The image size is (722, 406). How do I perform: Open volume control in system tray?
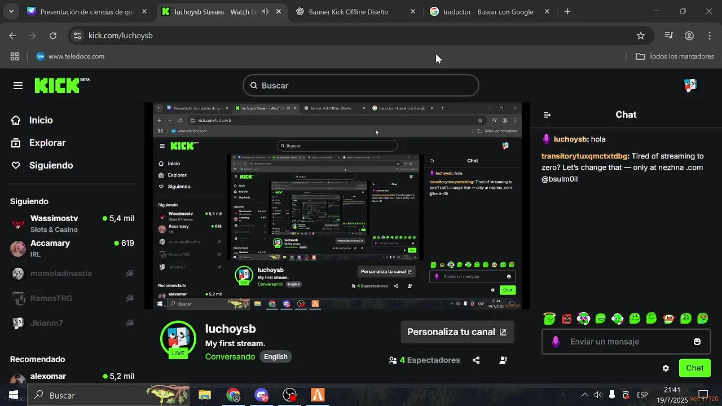tap(598, 395)
